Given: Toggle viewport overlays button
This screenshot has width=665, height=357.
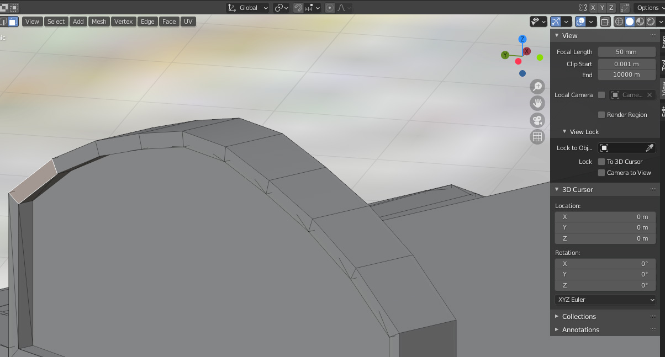Looking at the screenshot, I should coord(580,22).
